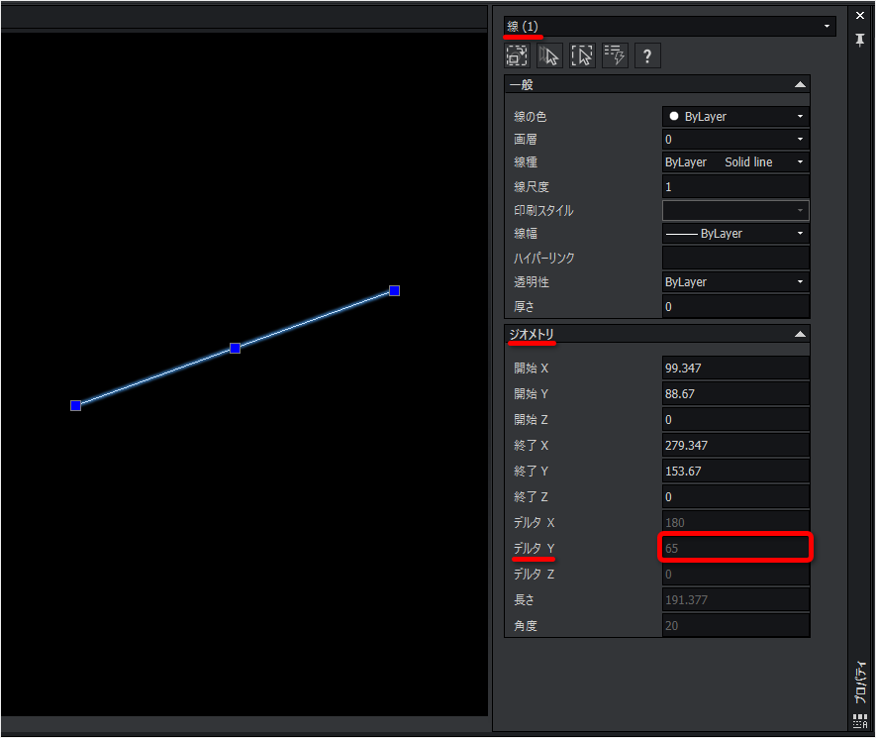Select the upper-right endpoint grip of line

[394, 290]
